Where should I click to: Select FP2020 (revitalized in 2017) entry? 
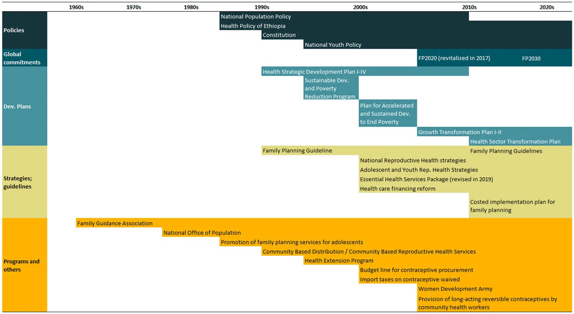click(454, 58)
